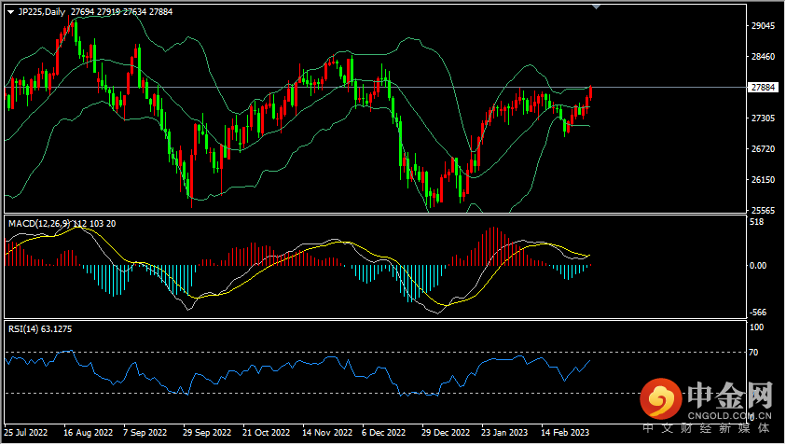Click the CNGOLD coin logo icon
The height and width of the screenshot is (445, 786).
tap(663, 400)
